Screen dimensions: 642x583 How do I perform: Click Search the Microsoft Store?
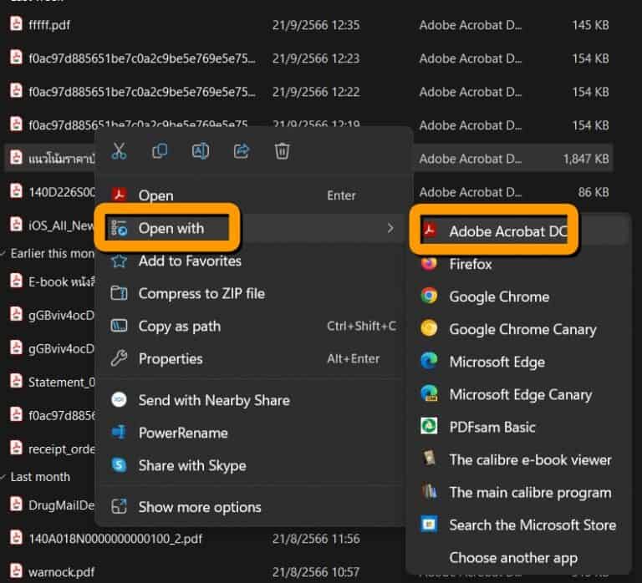pyautogui.click(x=518, y=525)
